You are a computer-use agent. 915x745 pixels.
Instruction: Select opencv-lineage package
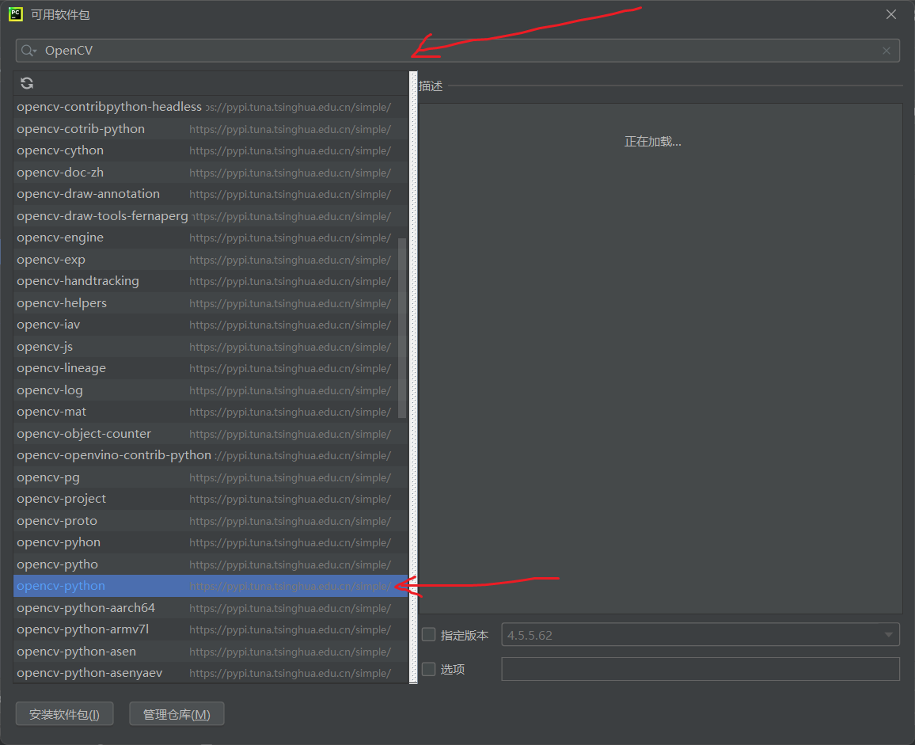point(211,368)
